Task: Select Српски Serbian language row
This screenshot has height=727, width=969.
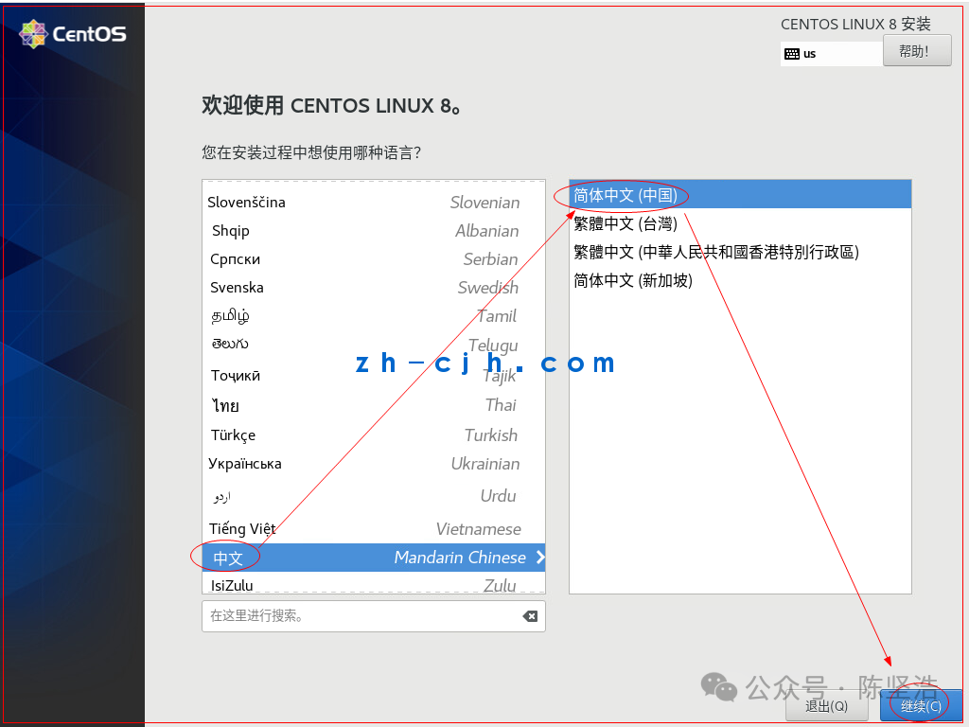Action: pos(373,259)
